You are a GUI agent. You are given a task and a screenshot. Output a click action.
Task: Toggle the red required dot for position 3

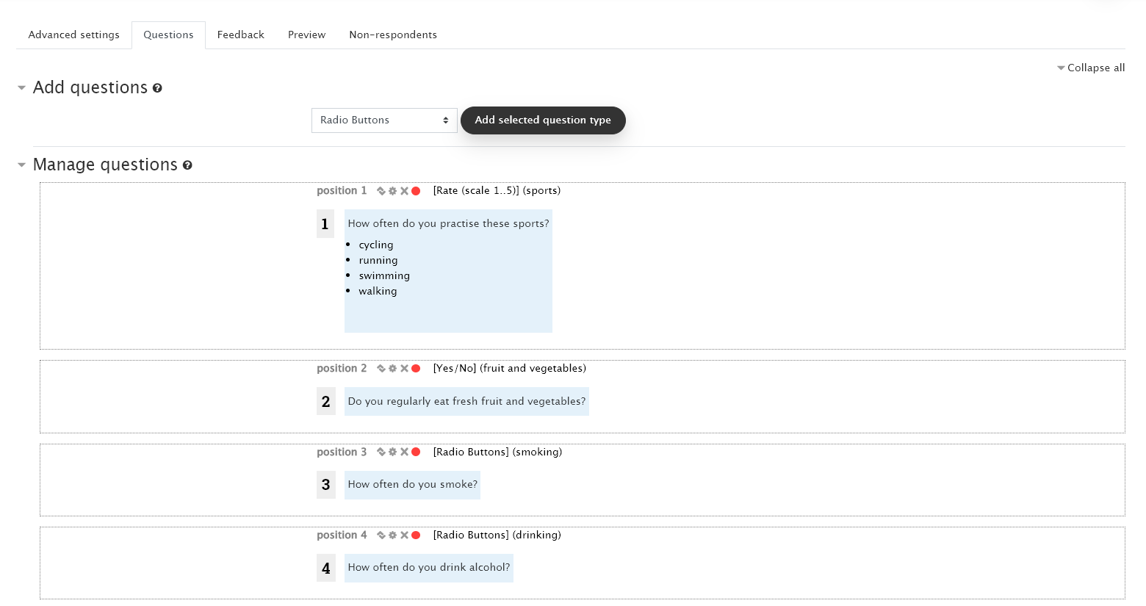click(416, 452)
